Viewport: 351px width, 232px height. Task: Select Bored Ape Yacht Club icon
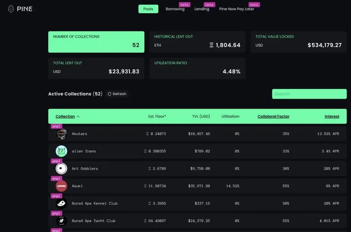(61, 221)
